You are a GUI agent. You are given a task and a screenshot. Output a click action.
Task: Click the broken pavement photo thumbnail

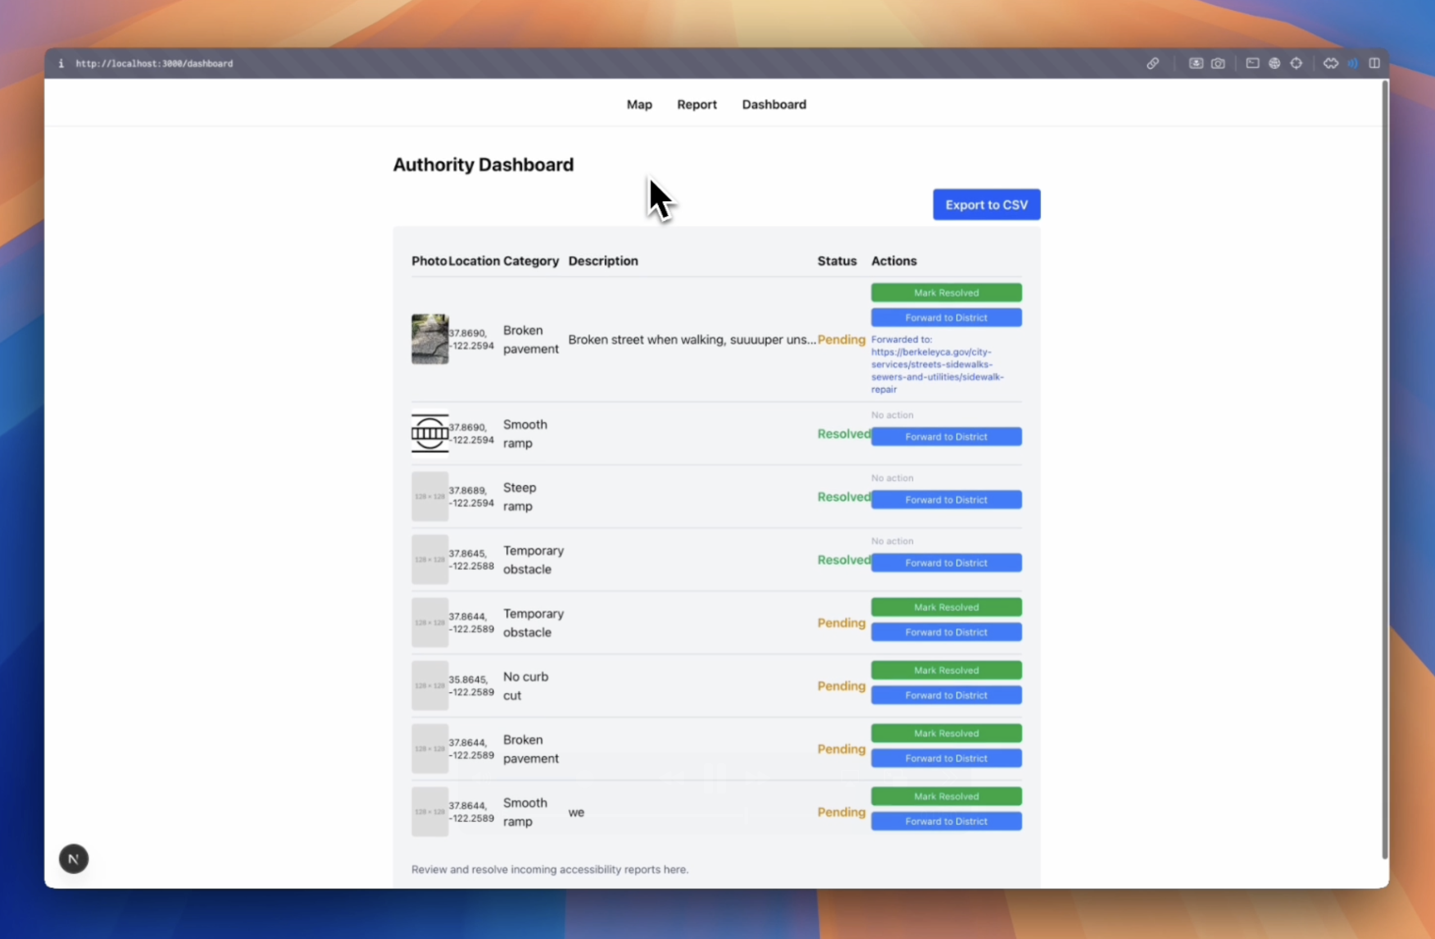[429, 339]
